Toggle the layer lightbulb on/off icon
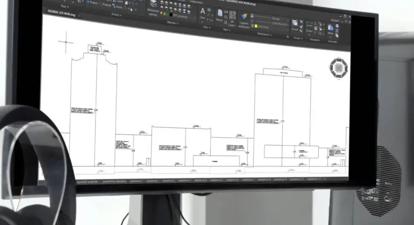This screenshot has width=414, height=225. 161,13
